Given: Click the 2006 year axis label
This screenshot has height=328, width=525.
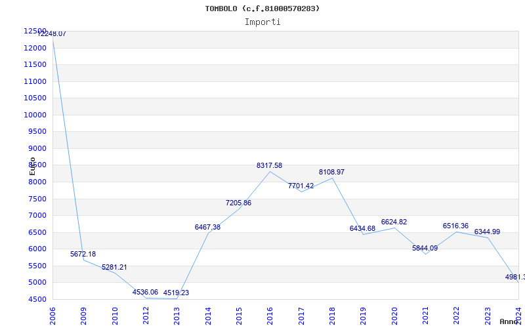Looking at the screenshot, I should point(52,316).
